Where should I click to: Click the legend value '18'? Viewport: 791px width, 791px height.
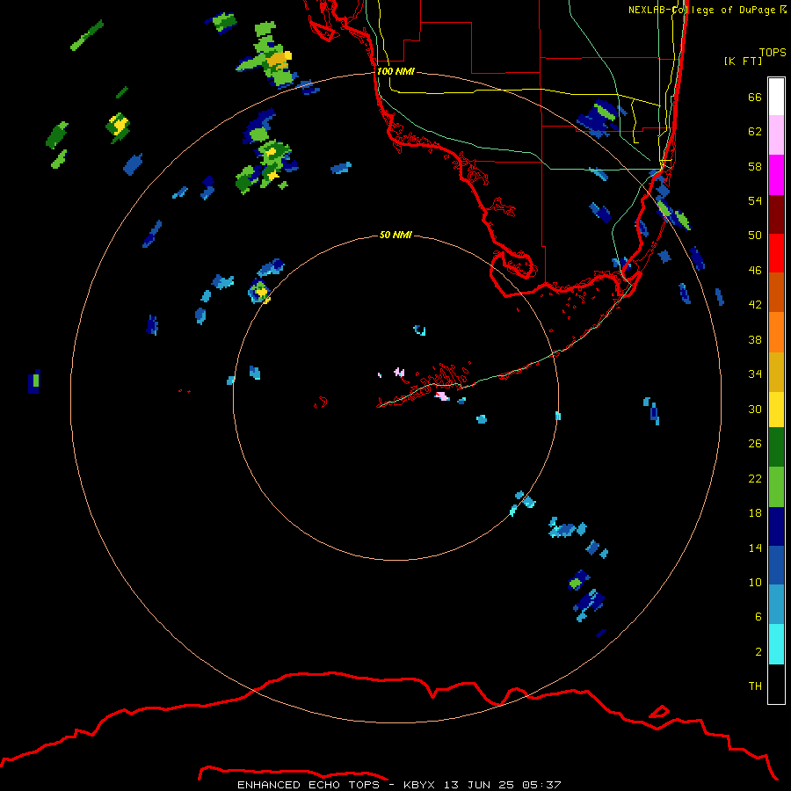point(755,512)
